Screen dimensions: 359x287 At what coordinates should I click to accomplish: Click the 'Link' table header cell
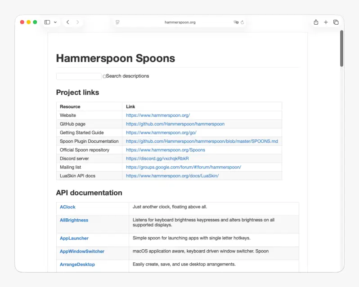click(x=202, y=107)
